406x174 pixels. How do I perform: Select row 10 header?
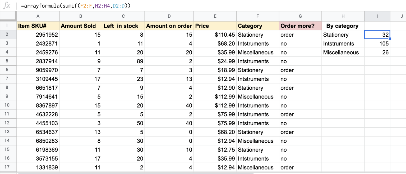coord(8,105)
